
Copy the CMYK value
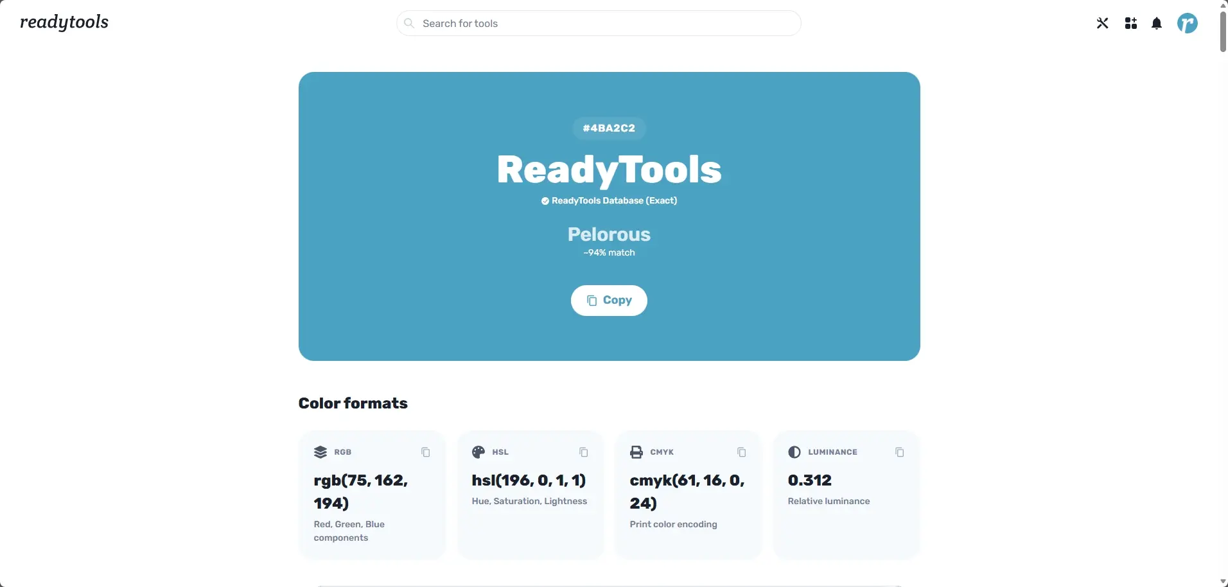coord(741,452)
